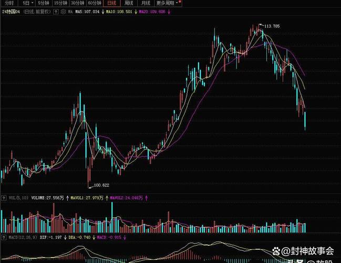Image resolution: width=341 pixels, height=263 pixels.
Task: Switch to the 分时 tab
Action: 9,3
